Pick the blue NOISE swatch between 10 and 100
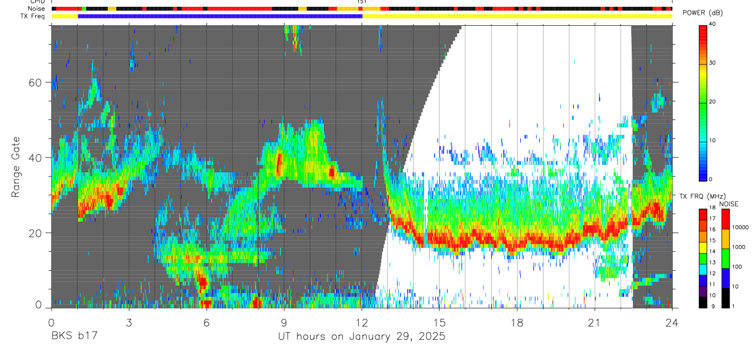The width and height of the screenshot is (756, 349). pos(726,278)
